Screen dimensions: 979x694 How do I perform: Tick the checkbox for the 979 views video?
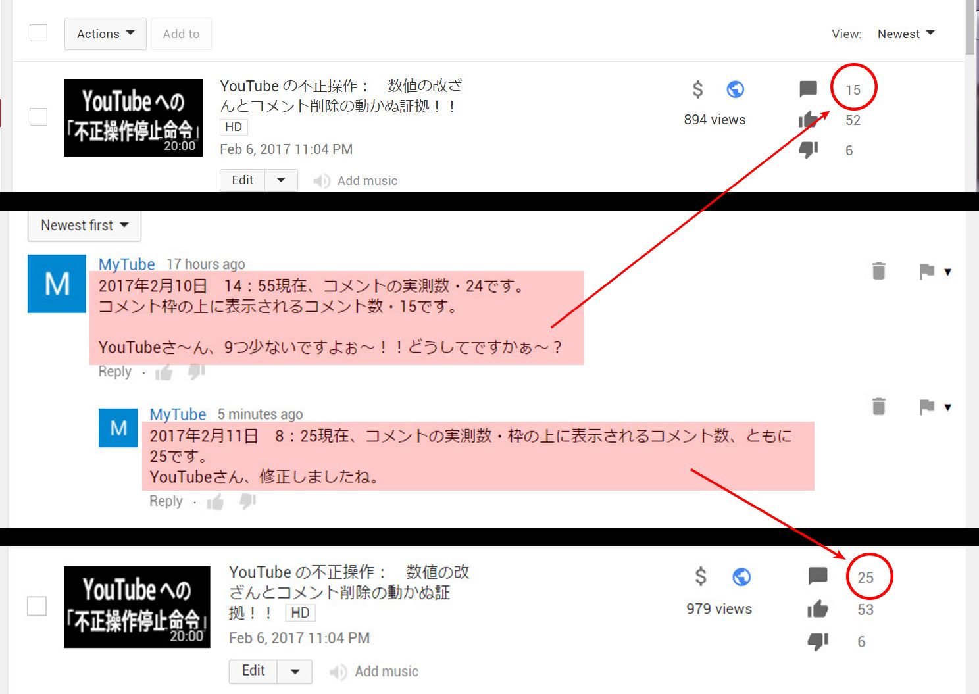tap(37, 606)
